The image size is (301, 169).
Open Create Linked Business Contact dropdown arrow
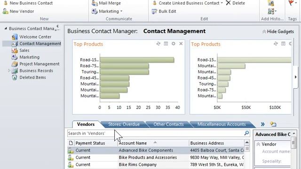coord(222,3)
